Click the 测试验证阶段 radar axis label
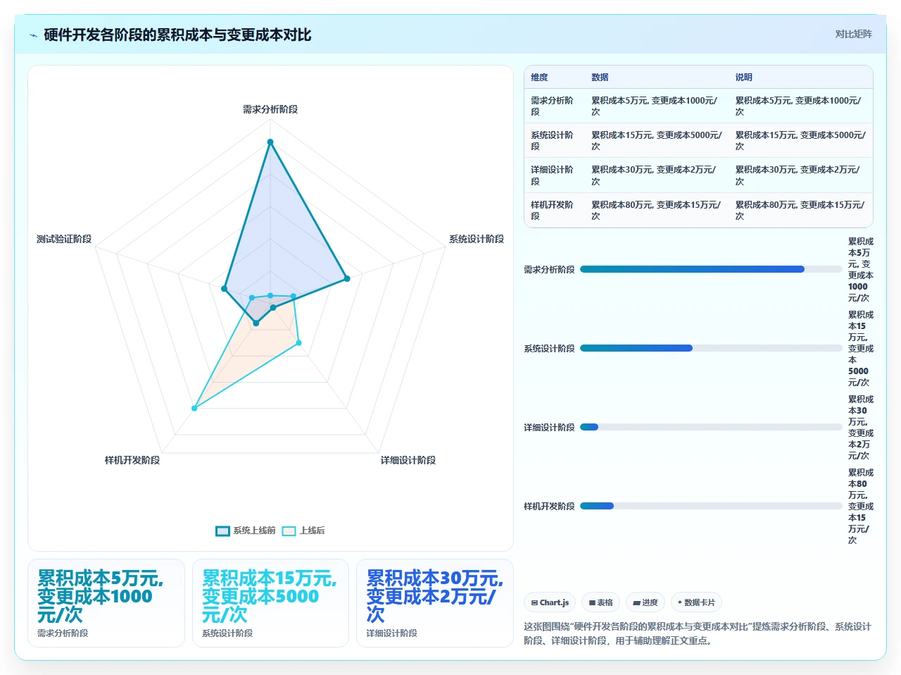 64,239
